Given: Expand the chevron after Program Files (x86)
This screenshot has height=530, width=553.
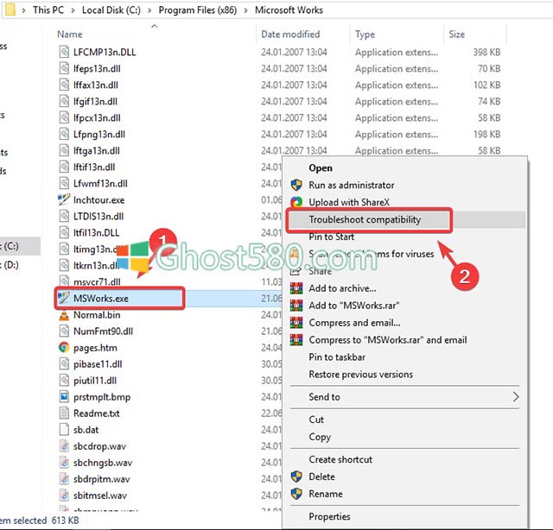Looking at the screenshot, I should pos(245,10).
